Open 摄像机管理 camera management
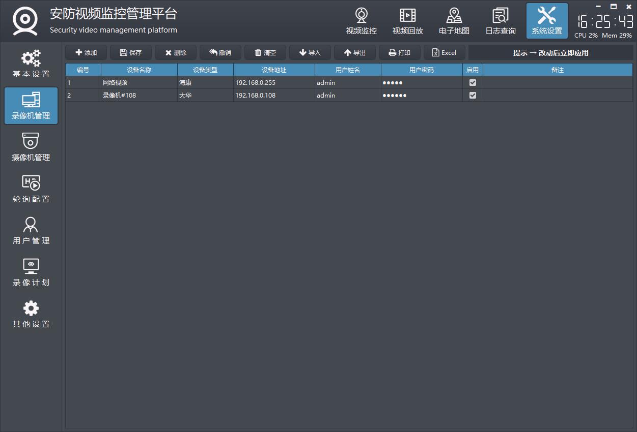This screenshot has height=432, width=637. 31,147
